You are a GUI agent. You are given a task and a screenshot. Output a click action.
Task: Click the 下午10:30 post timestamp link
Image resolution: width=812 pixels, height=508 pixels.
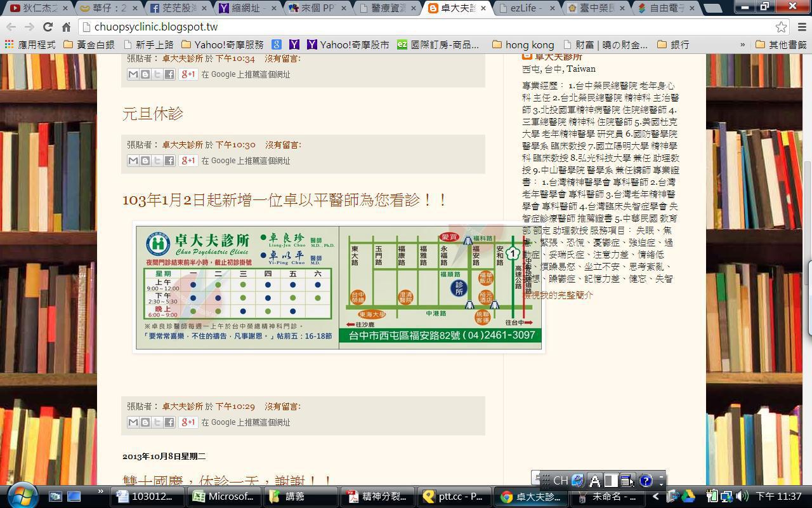[235, 145]
